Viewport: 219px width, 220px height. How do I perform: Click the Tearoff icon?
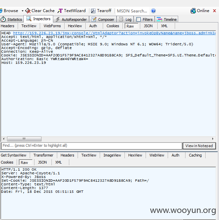pyautogui.click(x=93, y=11)
